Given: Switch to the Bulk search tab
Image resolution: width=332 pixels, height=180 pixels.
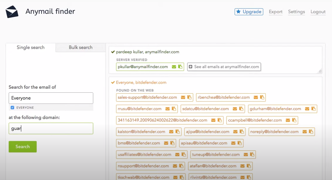Looking at the screenshot, I should [x=80, y=47].
